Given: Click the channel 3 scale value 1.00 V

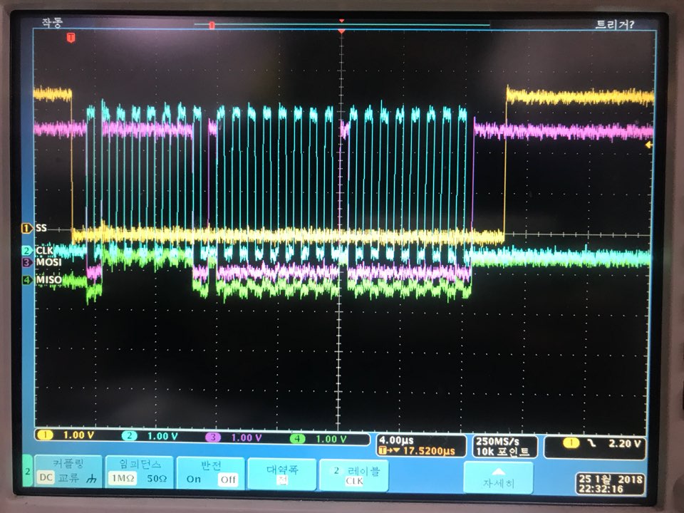Looking at the screenshot, I should (x=247, y=437).
